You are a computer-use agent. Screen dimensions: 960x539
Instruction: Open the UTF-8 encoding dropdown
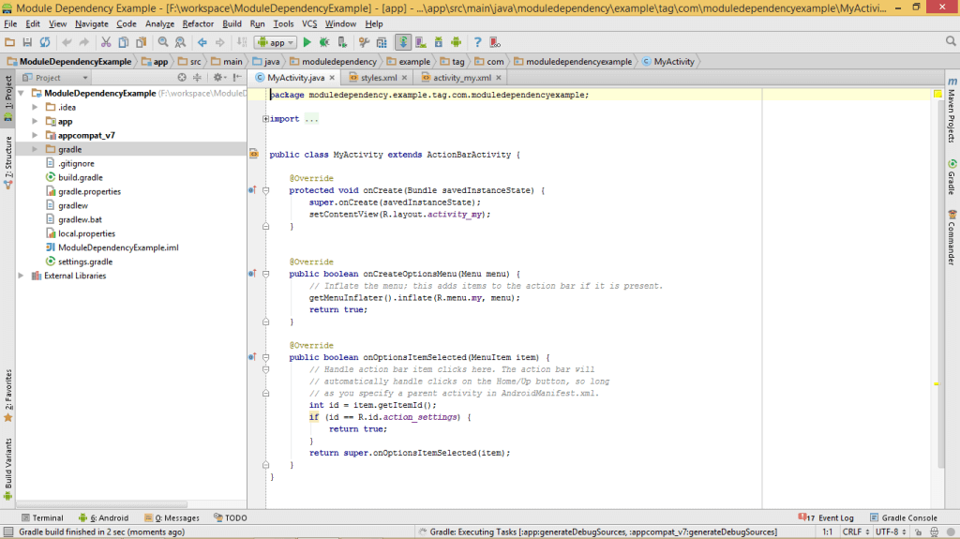point(891,532)
